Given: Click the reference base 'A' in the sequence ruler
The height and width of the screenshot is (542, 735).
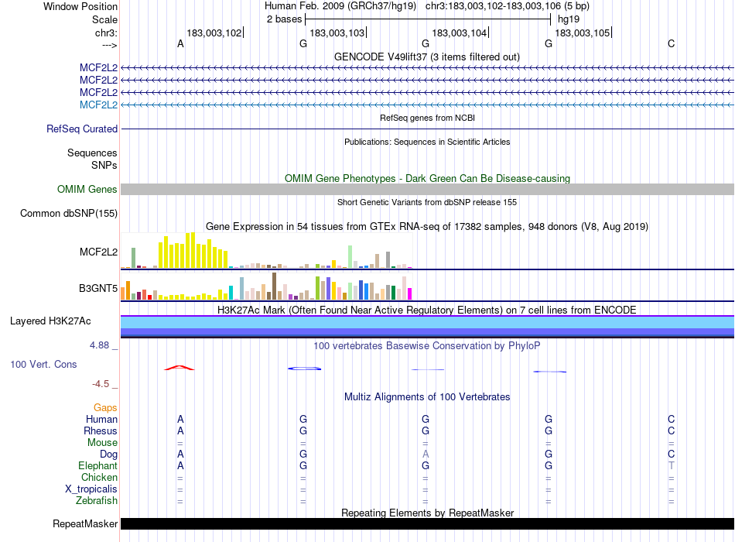Looking at the screenshot, I should (x=180, y=43).
